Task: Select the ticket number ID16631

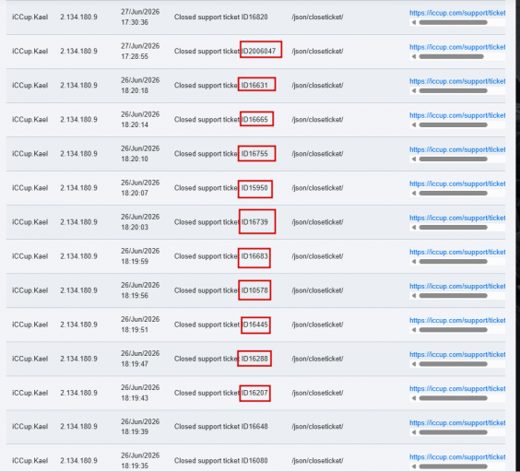Action: [254, 85]
